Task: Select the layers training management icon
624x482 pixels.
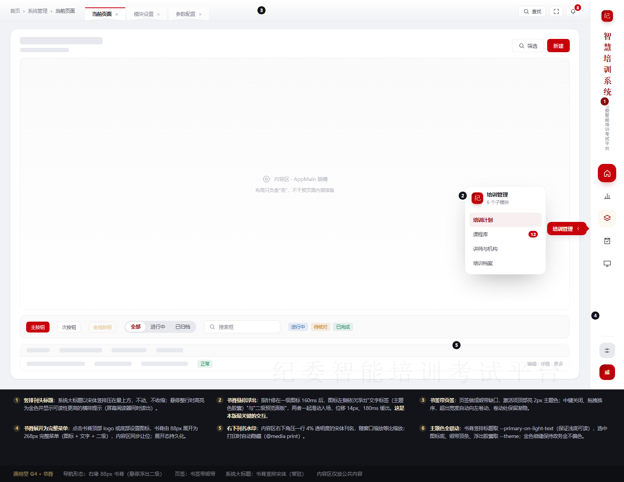Action: 607,218
